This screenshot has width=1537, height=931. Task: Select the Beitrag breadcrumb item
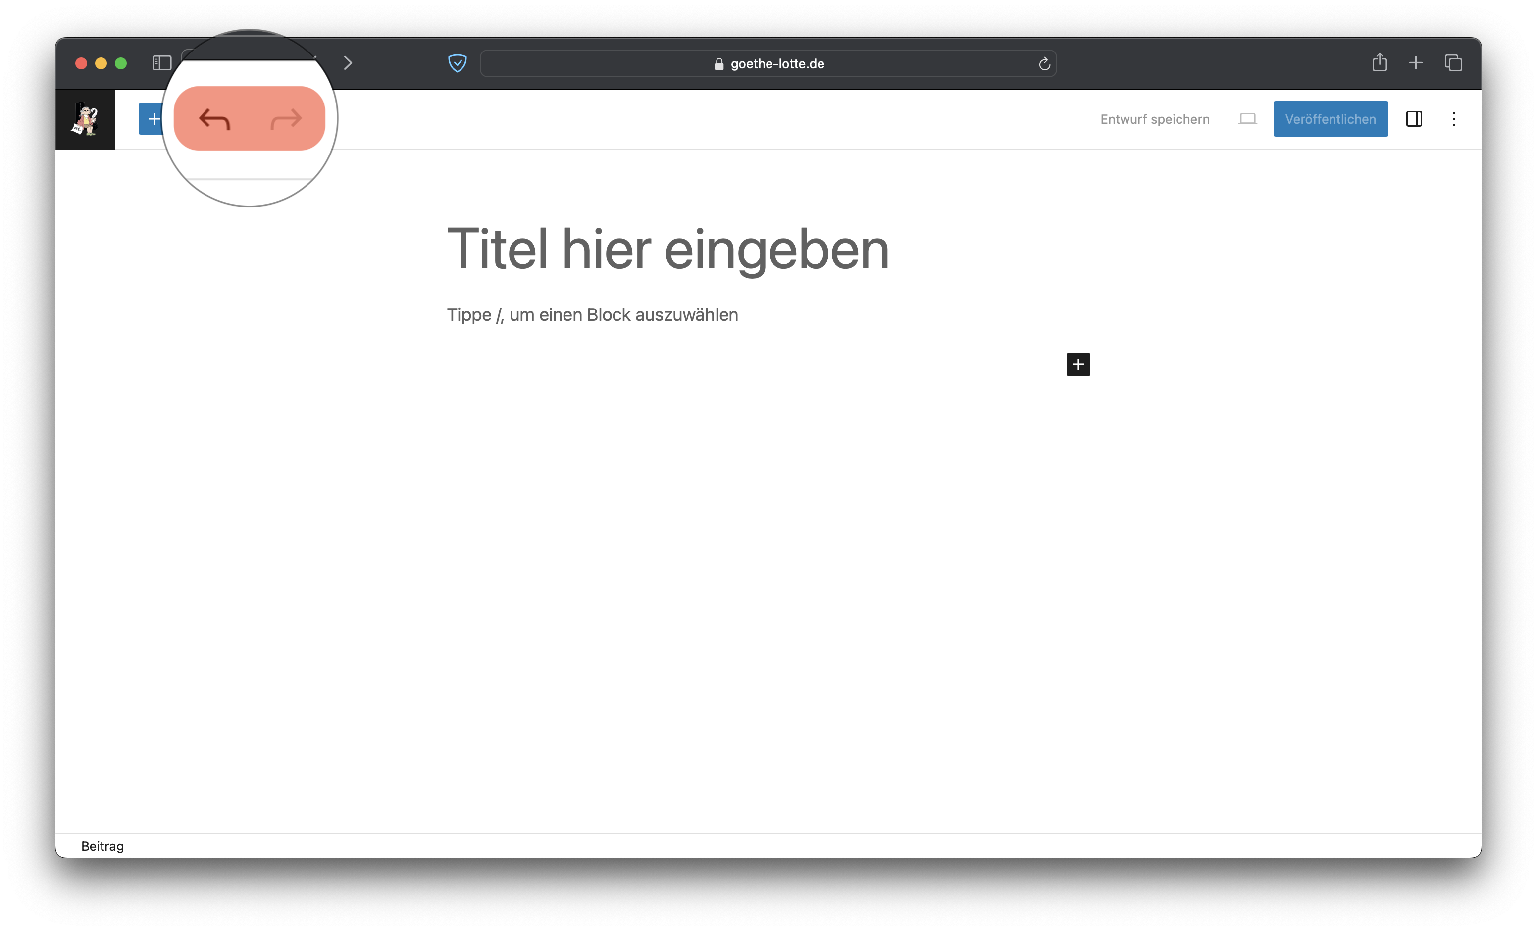[102, 846]
